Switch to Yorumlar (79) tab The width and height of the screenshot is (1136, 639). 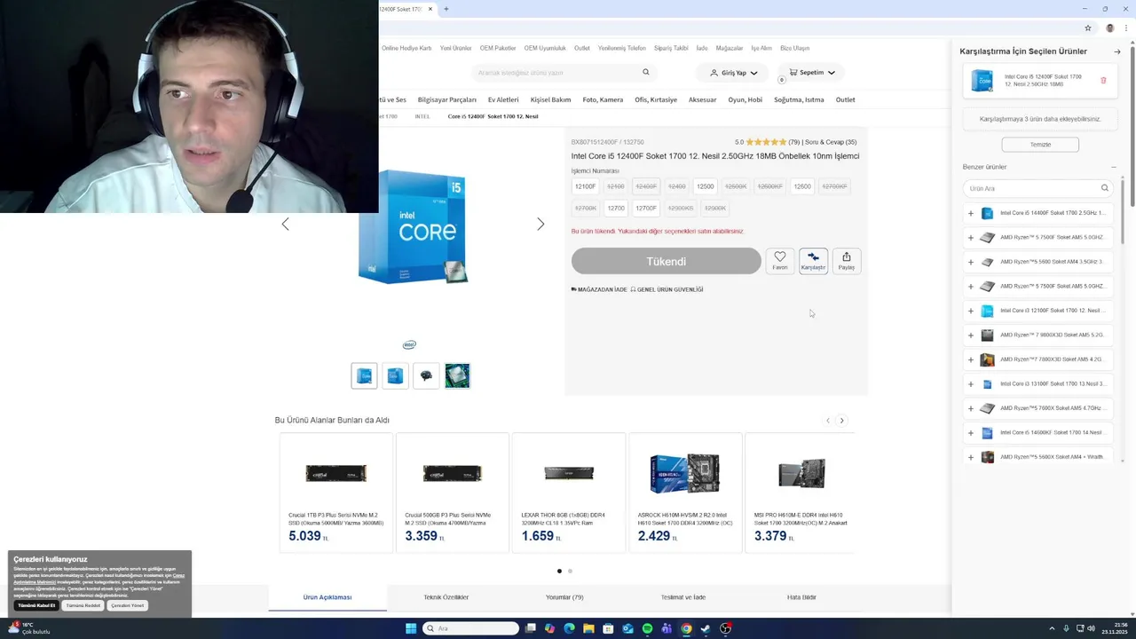564,597
